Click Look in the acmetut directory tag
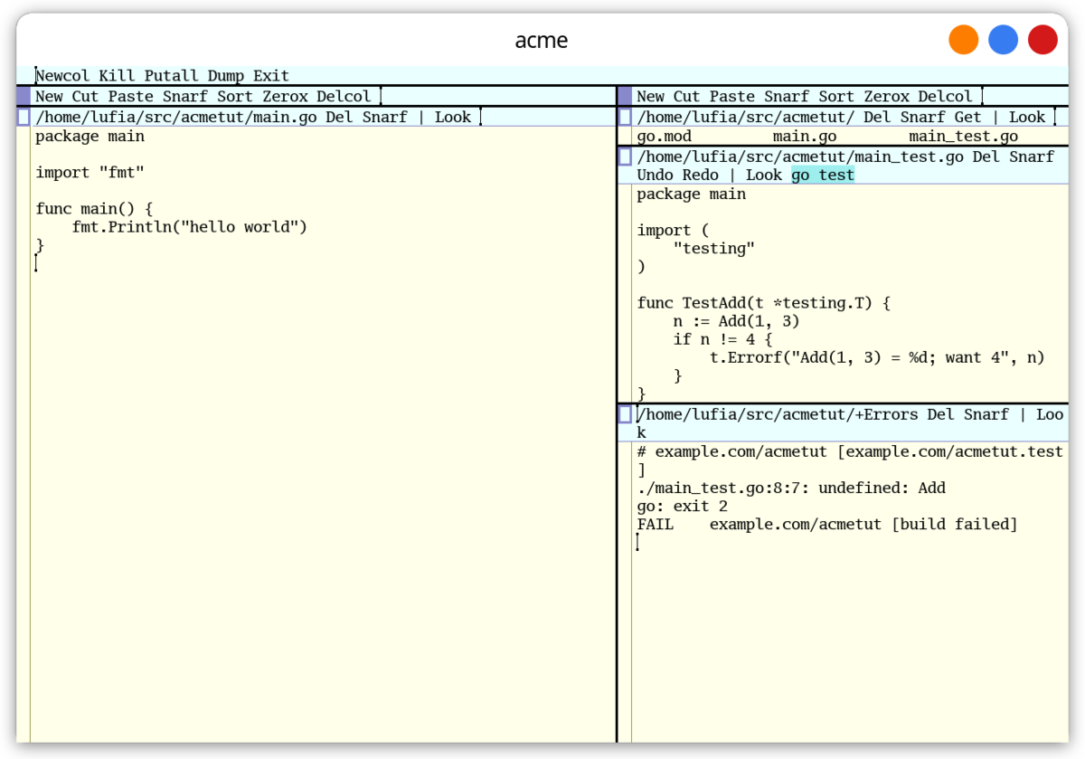1085x759 pixels. tap(1027, 117)
